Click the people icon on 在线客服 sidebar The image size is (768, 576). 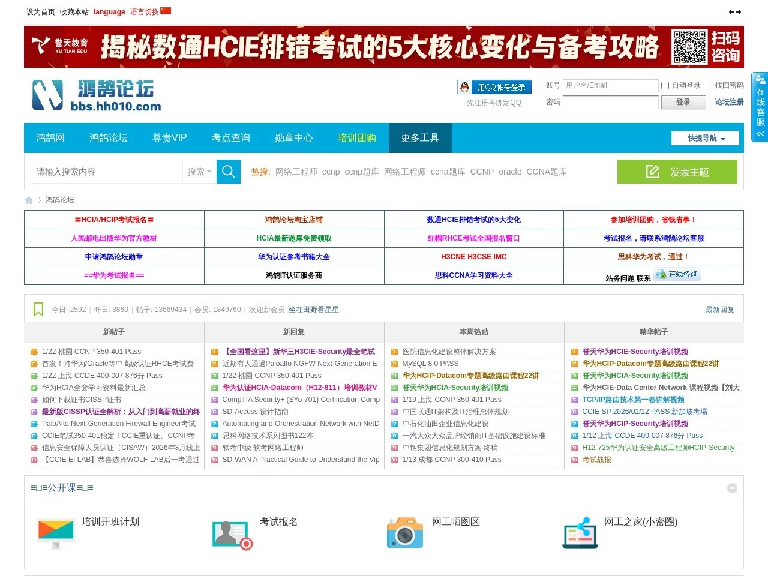pos(760,80)
